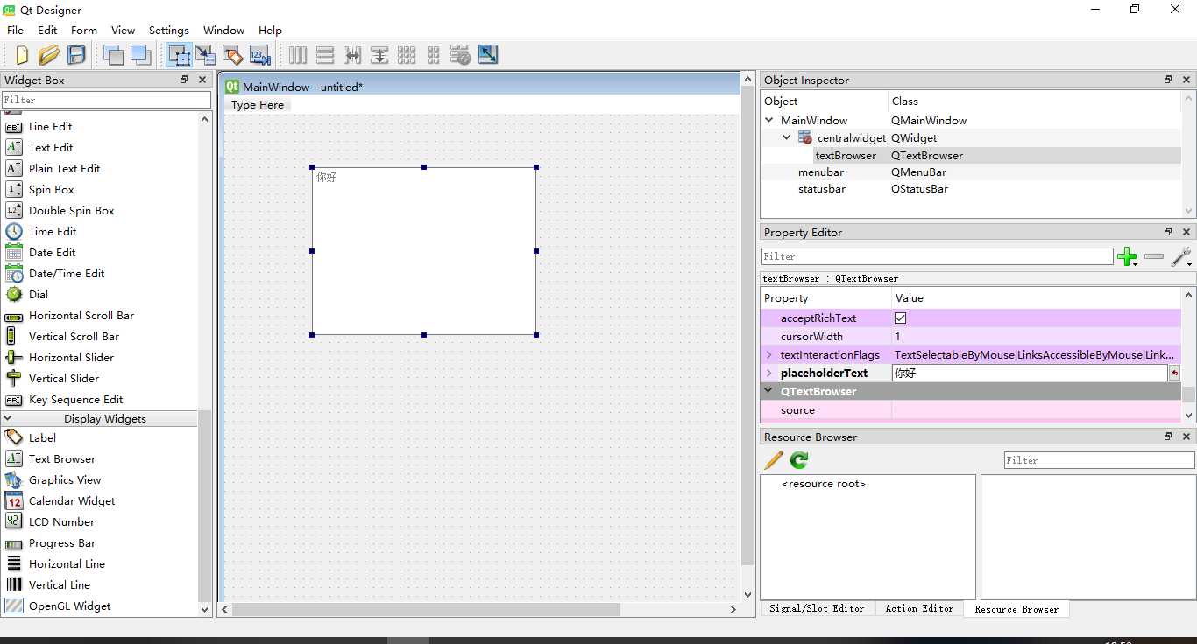The image size is (1197, 644).
Task: Apply Lay Out in a Grid
Action: [x=407, y=55]
